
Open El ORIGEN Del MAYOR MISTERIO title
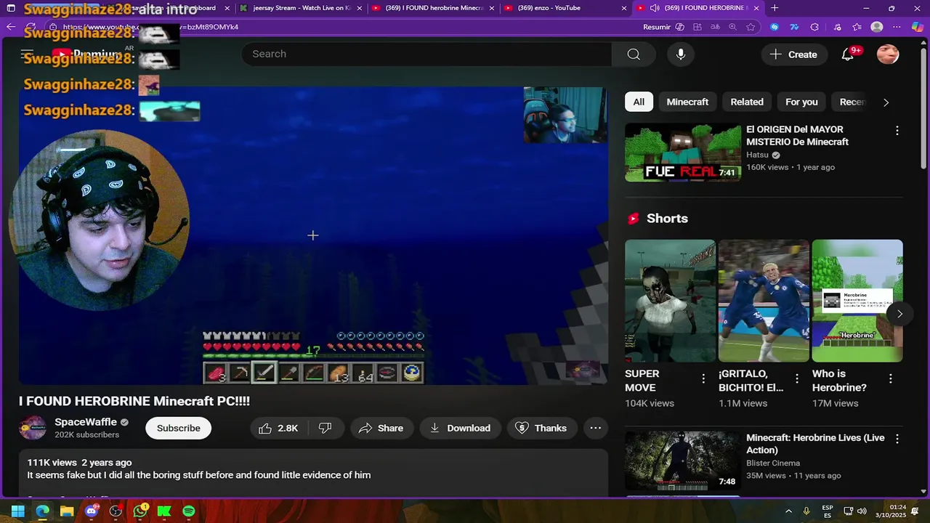pyautogui.click(x=797, y=136)
